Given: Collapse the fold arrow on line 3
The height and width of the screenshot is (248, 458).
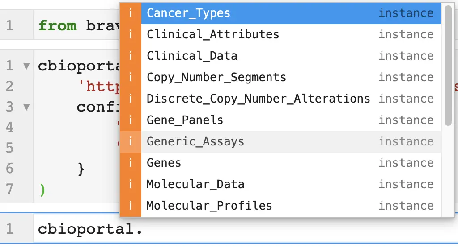Looking at the screenshot, I should tap(26, 107).
